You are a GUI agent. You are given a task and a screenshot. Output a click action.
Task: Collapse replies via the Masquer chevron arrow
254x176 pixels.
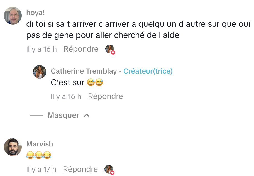pyautogui.click(x=87, y=115)
